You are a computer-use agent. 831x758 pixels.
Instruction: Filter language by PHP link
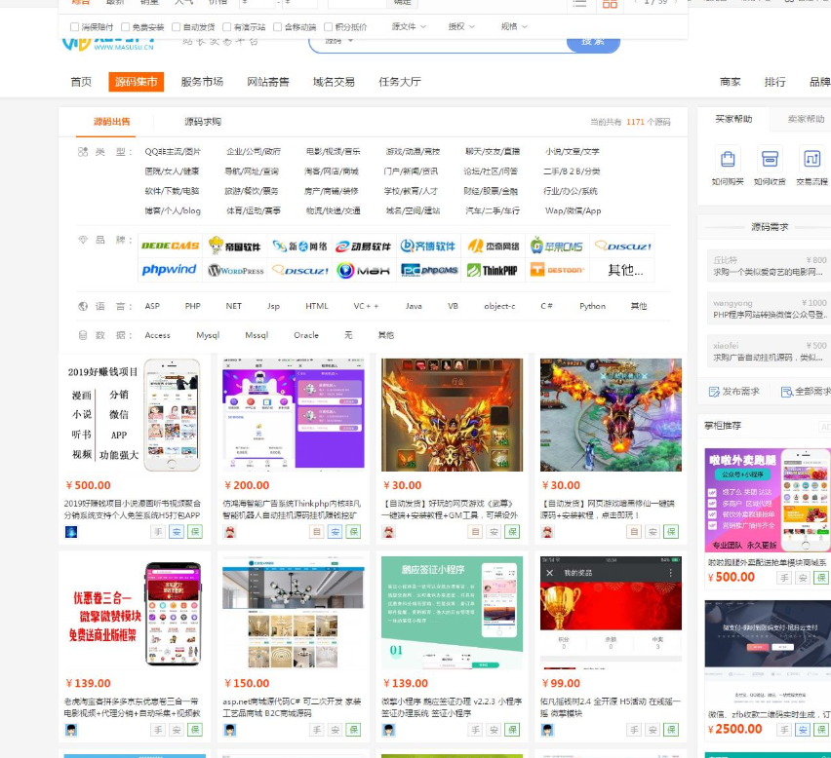click(x=193, y=306)
